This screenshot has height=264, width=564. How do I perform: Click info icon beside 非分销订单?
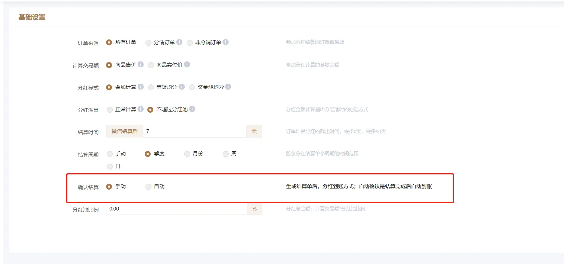(x=226, y=42)
